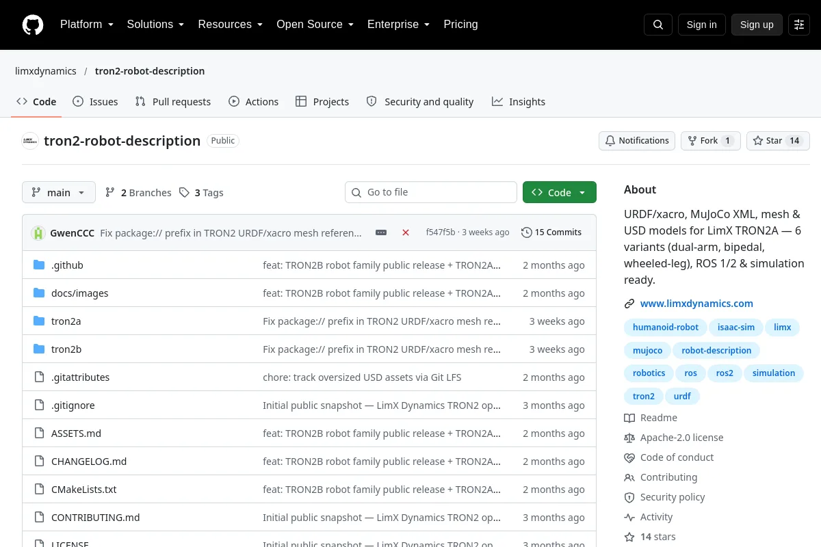The image size is (821, 547).
Task: Open the Notifications button
Action: point(637,141)
